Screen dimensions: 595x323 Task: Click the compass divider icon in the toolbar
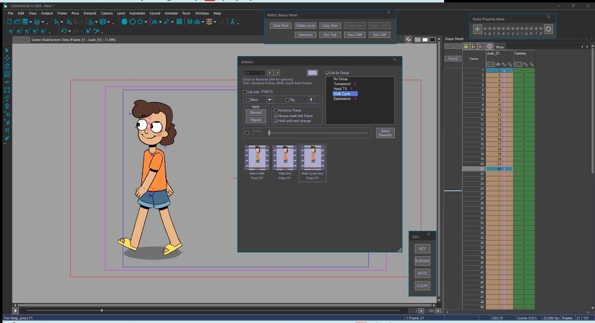(232, 22)
